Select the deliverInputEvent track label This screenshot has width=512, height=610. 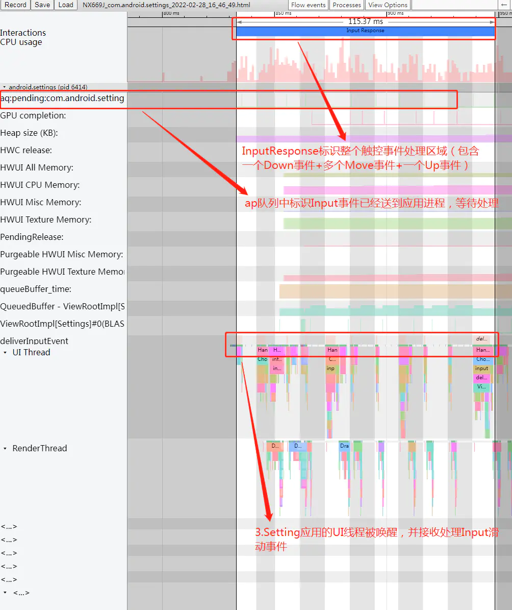(34, 341)
